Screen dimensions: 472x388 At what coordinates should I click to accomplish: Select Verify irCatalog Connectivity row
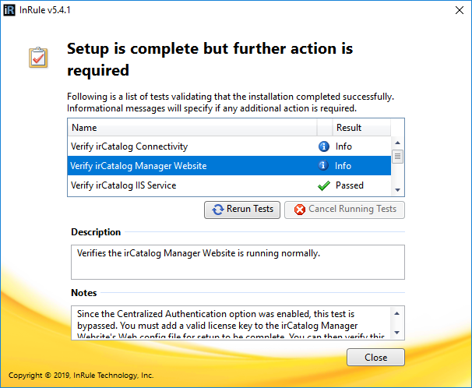tap(229, 146)
